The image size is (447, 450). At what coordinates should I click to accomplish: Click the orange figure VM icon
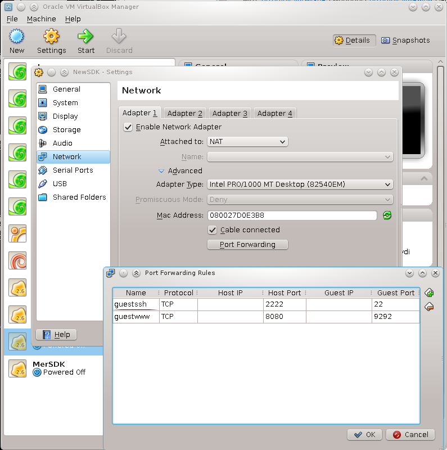click(x=17, y=233)
